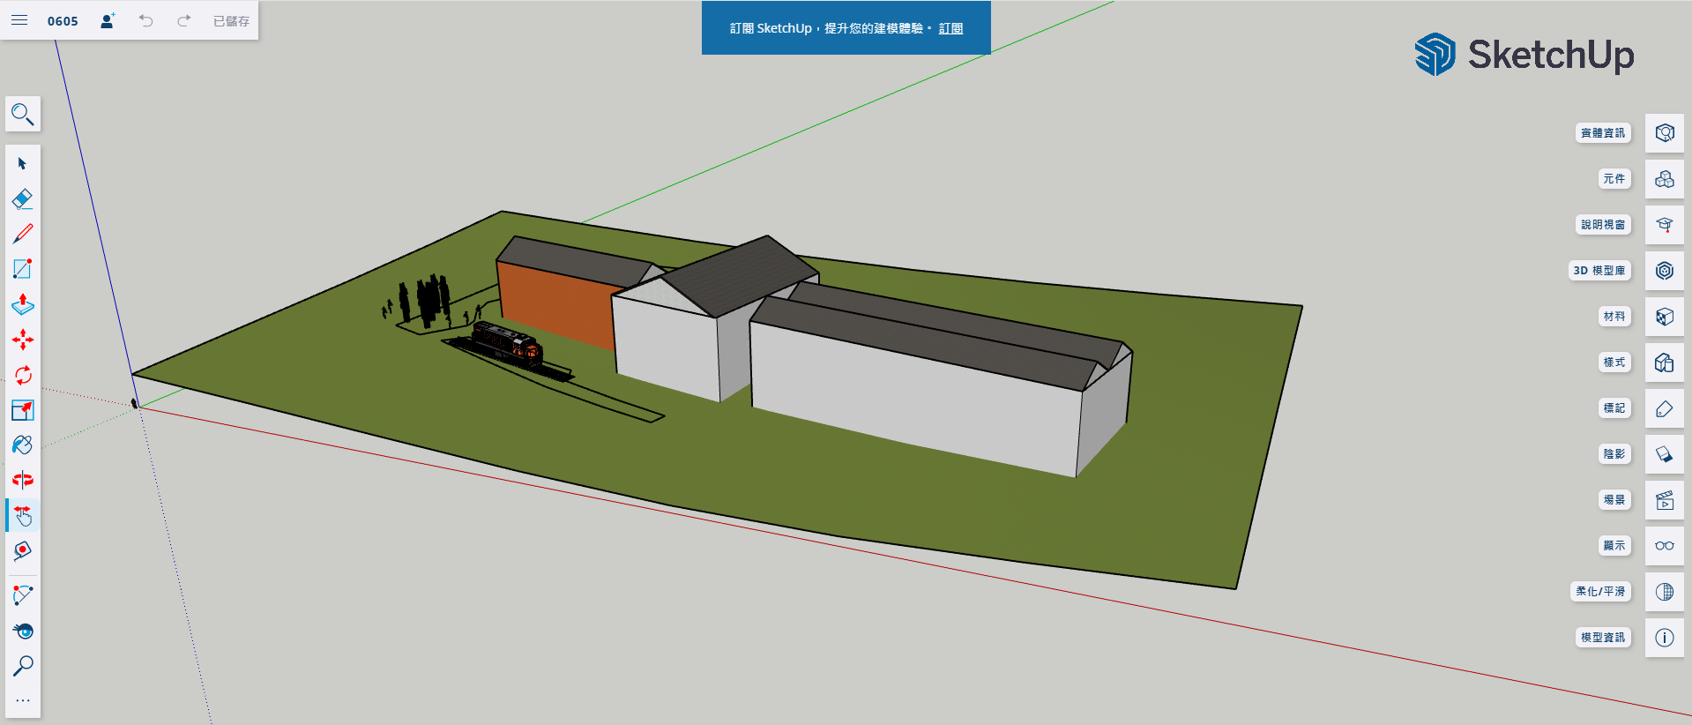Click the 0605 model name
This screenshot has height=725, width=1692.
click(63, 21)
